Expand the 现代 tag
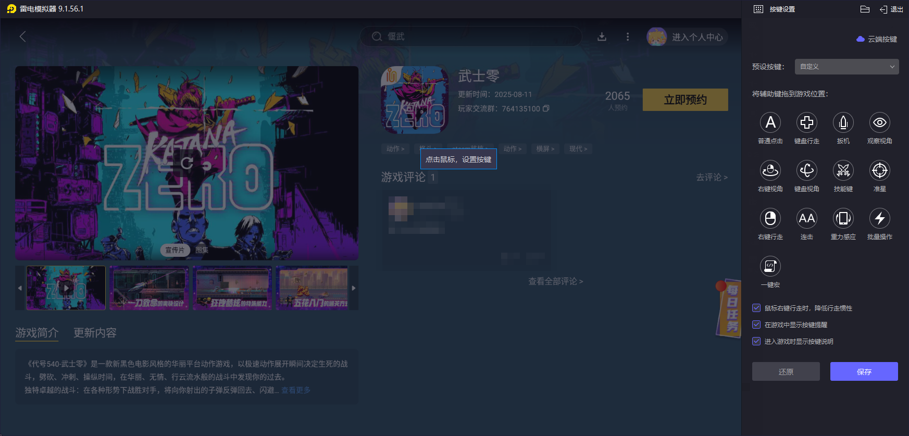 (578, 149)
